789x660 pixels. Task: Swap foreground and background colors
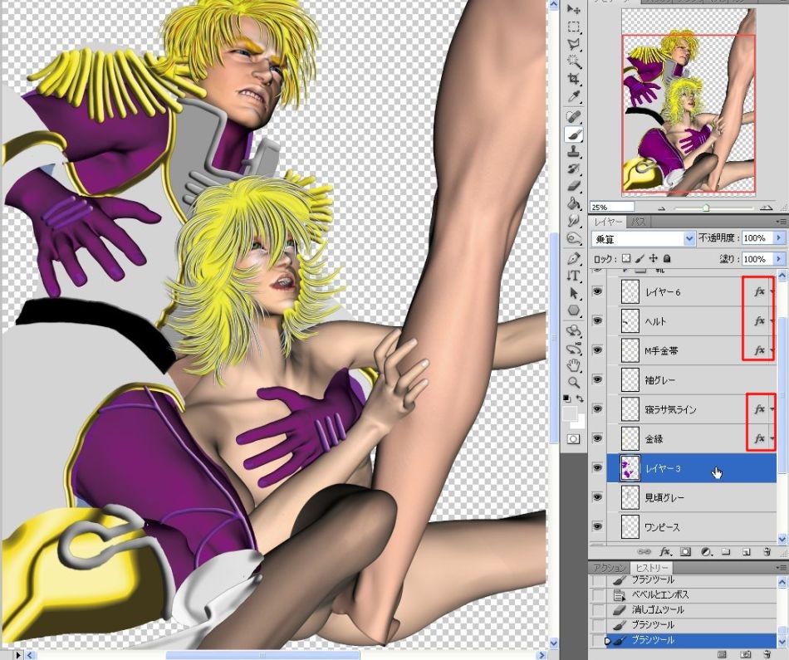[x=581, y=398]
